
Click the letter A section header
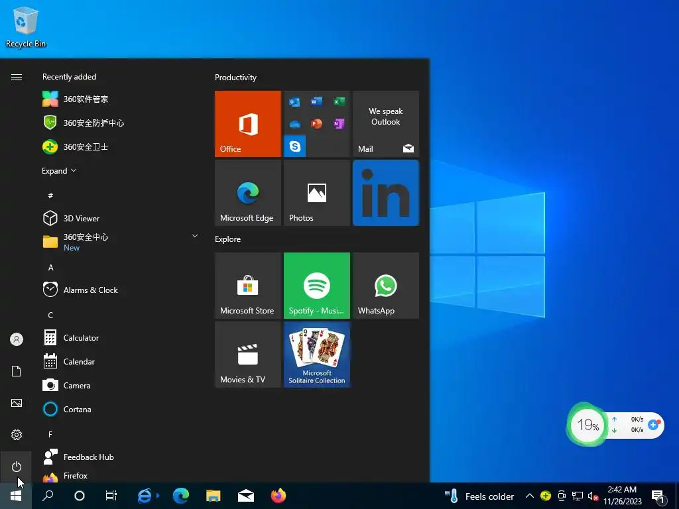tap(50, 268)
